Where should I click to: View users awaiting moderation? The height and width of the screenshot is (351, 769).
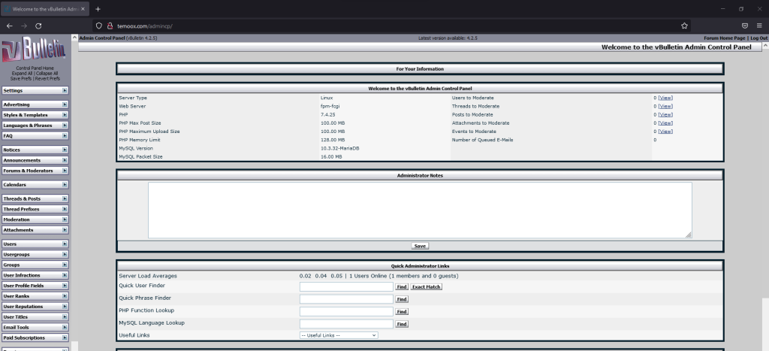tap(665, 98)
